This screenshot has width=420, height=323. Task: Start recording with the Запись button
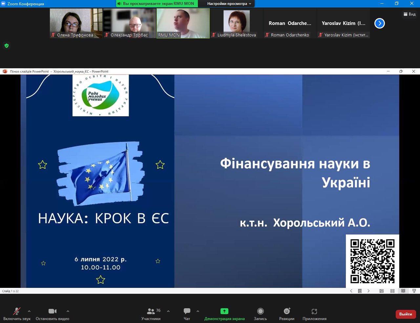tap(260, 314)
